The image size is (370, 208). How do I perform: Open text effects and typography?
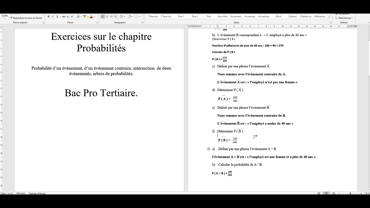(x=78, y=16)
